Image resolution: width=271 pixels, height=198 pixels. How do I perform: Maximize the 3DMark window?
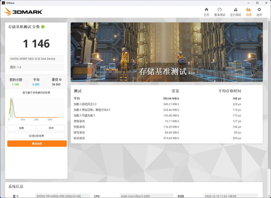coord(257,3)
